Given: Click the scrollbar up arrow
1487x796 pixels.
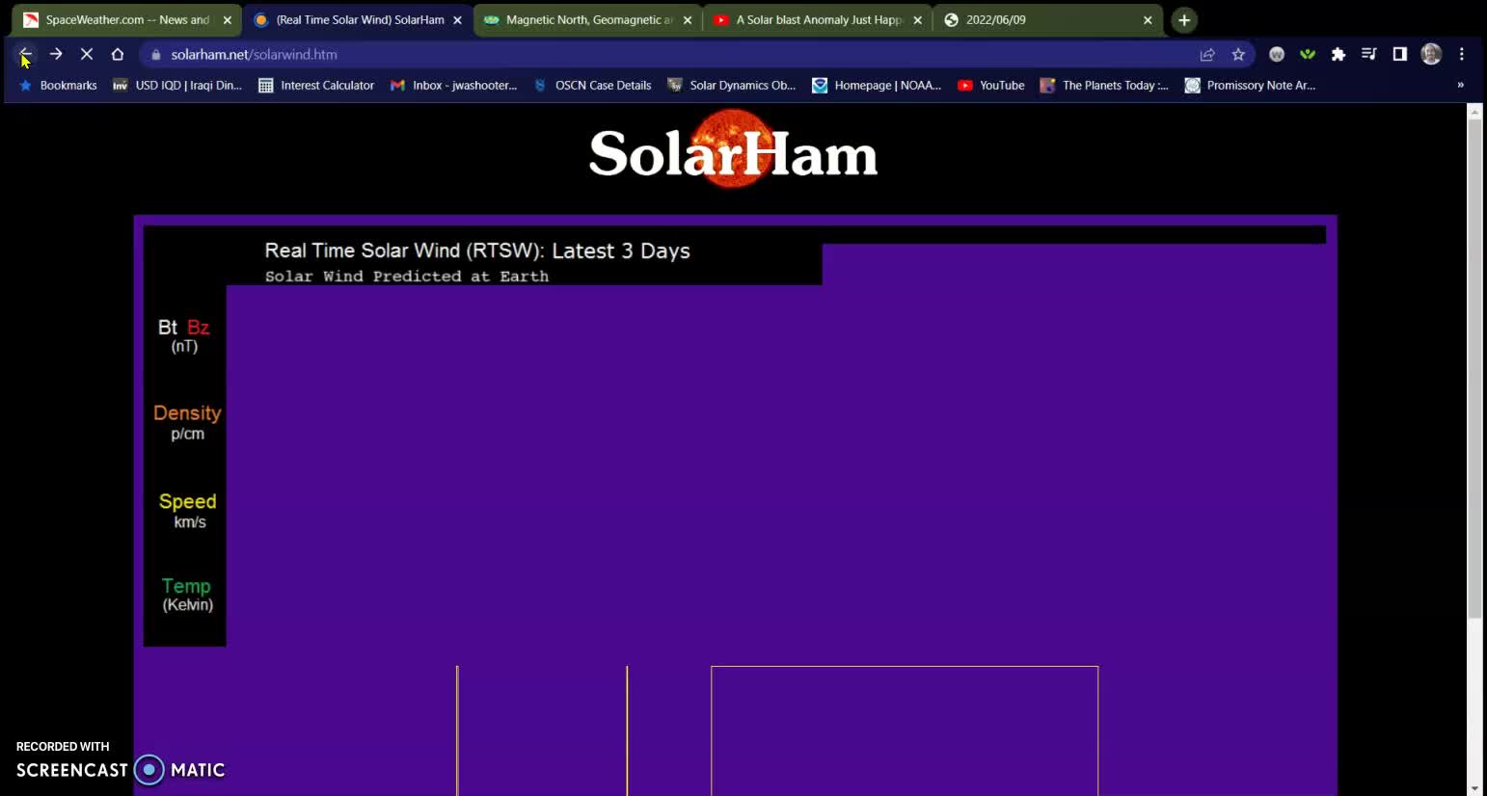Looking at the screenshot, I should (1474, 111).
